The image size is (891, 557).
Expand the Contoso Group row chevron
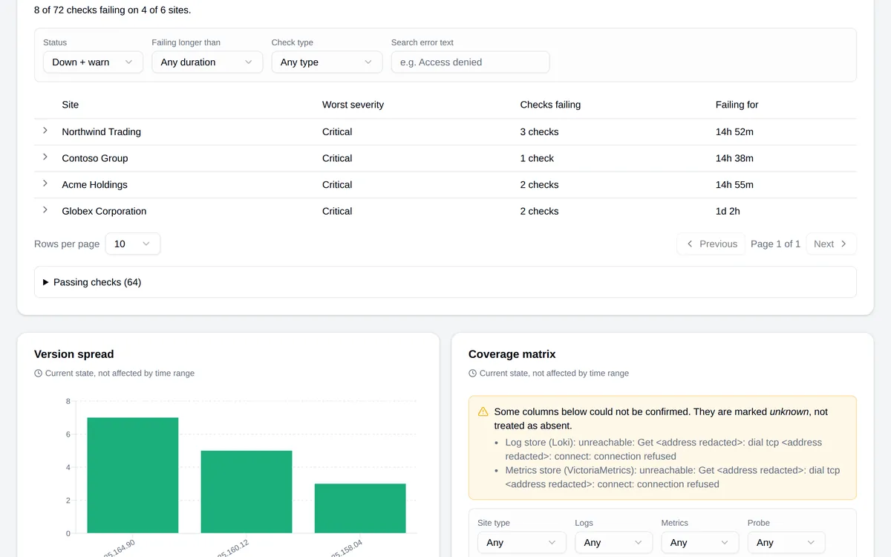pyautogui.click(x=45, y=157)
